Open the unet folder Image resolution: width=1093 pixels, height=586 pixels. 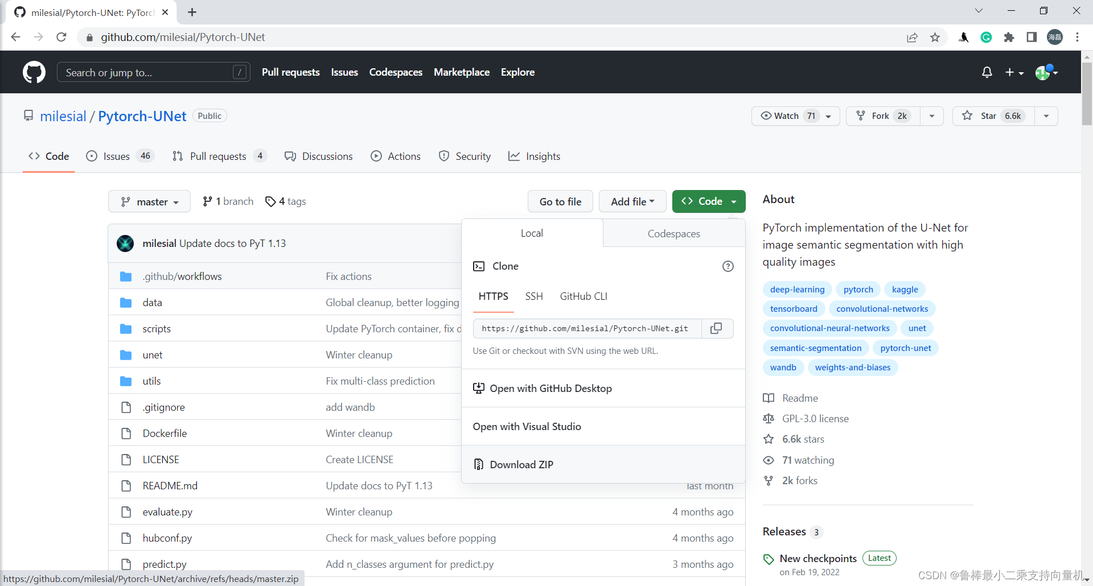pyautogui.click(x=153, y=355)
